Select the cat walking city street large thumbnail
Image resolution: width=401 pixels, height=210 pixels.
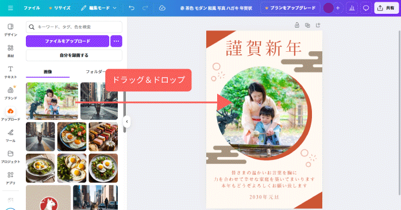click(99, 101)
